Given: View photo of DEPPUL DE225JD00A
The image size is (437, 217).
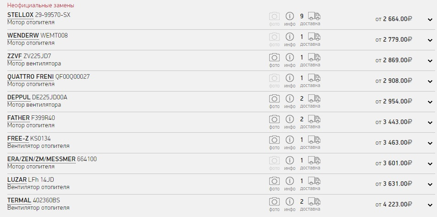Looking at the screenshot, I should point(274,99).
